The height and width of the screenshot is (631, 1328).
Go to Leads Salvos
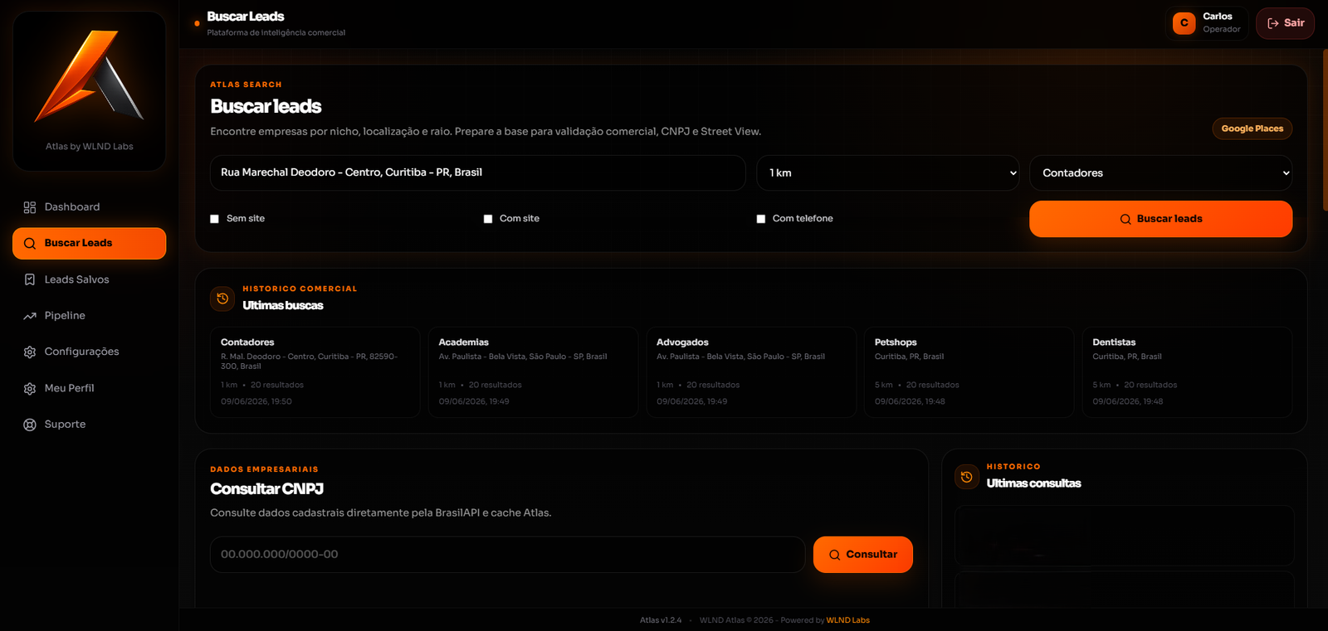(x=89, y=279)
